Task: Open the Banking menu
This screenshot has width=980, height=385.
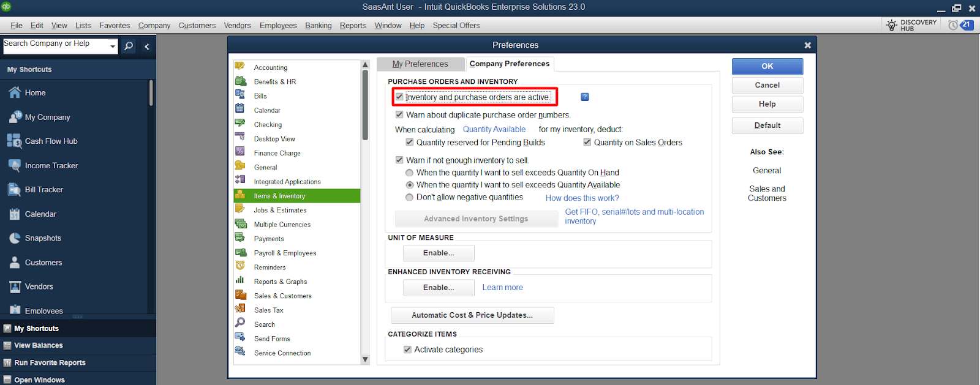Action: pyautogui.click(x=318, y=25)
